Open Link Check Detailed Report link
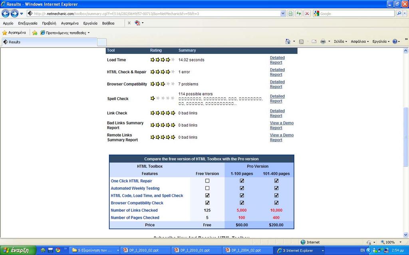 tap(277, 113)
